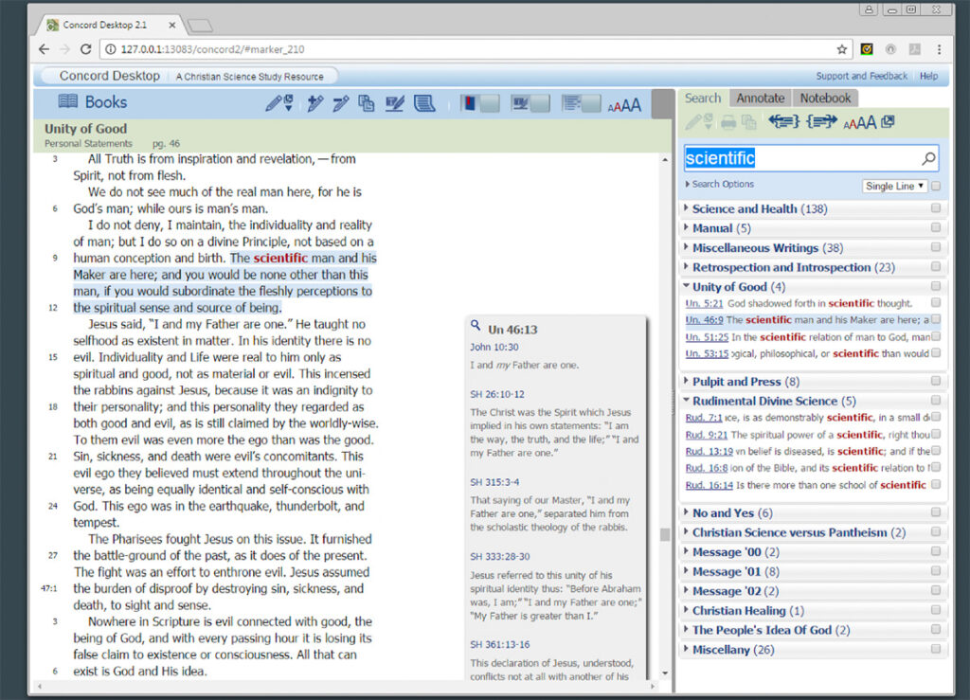Image resolution: width=970 pixels, height=700 pixels.
Task: Click the reading pane vertical scrollbar thumb
Action: [665, 534]
